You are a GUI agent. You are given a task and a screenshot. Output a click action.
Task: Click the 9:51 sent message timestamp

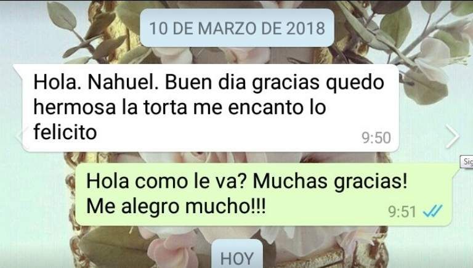402,211
